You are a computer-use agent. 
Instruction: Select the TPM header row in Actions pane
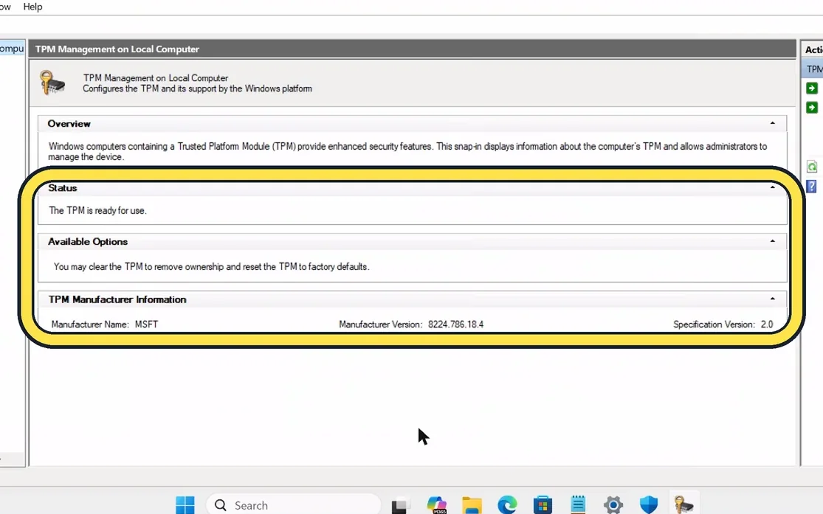tap(813, 69)
